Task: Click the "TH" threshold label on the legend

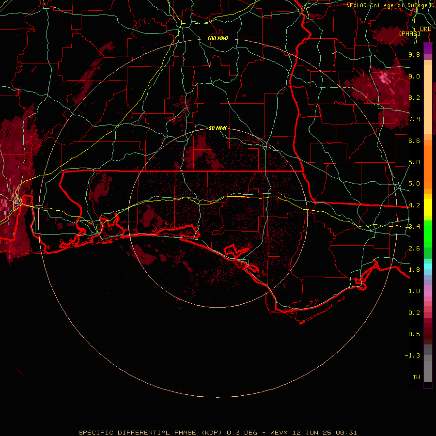Action: [416, 377]
